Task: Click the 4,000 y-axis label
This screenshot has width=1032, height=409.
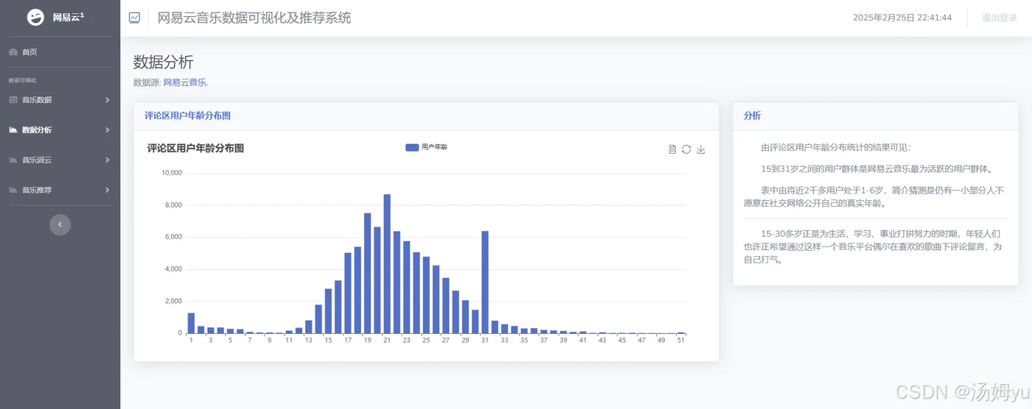Action: tap(173, 269)
